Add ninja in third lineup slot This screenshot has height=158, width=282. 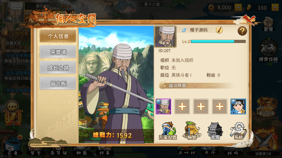click(201, 107)
